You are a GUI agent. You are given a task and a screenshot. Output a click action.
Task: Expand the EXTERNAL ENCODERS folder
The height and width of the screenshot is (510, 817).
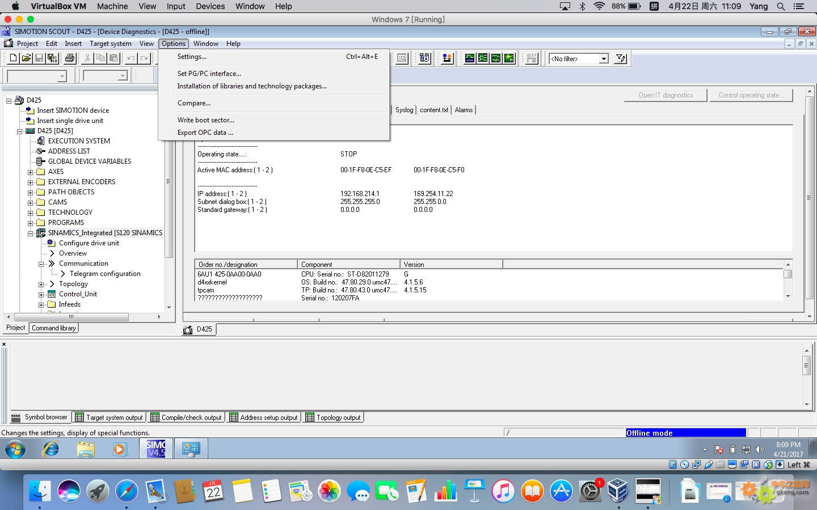[31, 182]
